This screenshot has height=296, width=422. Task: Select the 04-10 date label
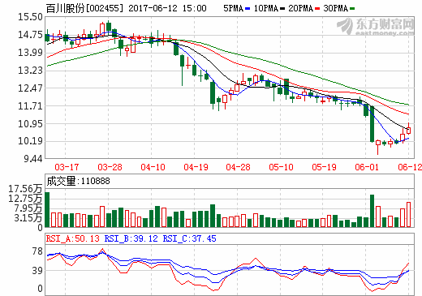[153, 167]
